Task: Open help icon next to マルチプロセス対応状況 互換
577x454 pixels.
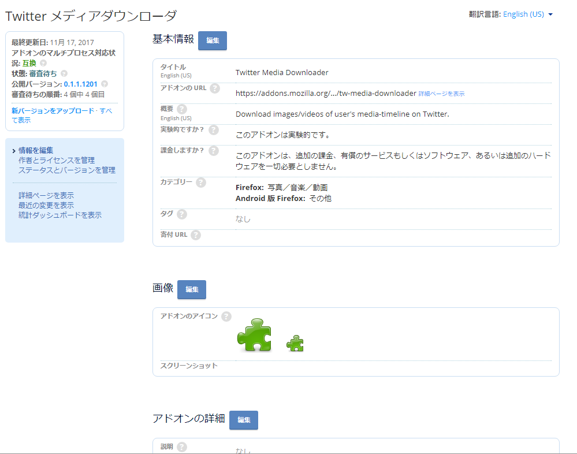Action: (x=43, y=63)
